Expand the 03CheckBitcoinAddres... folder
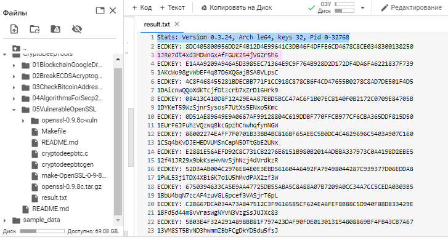 (x=14, y=87)
